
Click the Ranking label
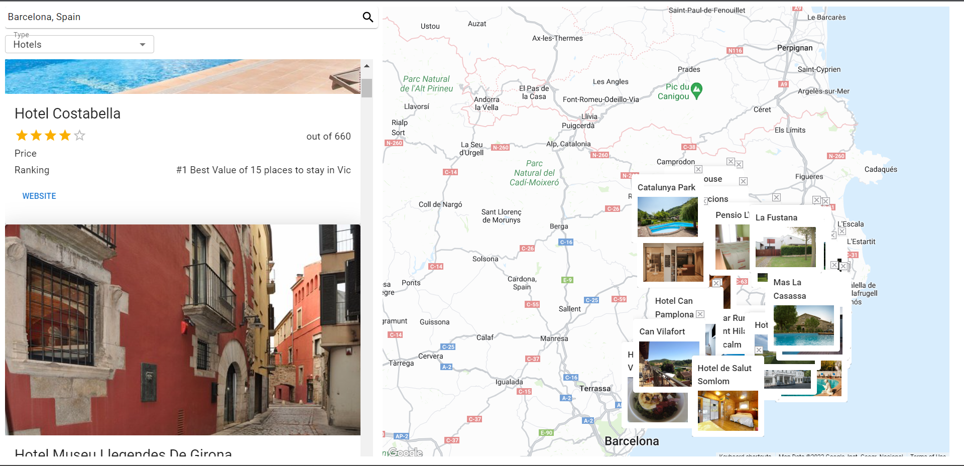point(32,170)
